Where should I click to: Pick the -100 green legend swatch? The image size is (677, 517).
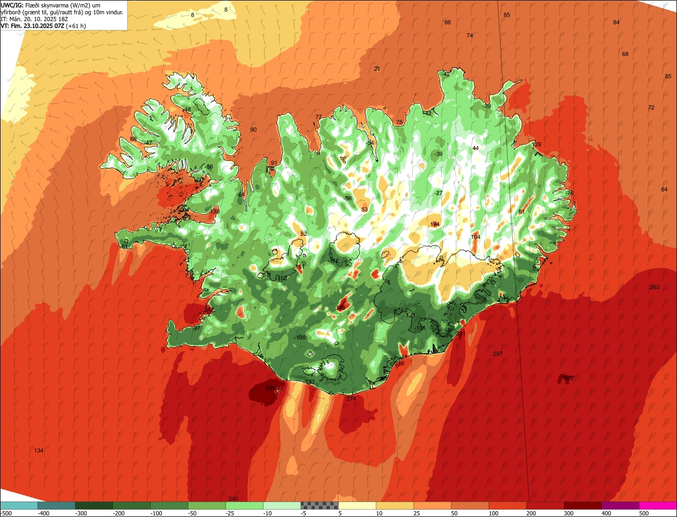pos(169,505)
